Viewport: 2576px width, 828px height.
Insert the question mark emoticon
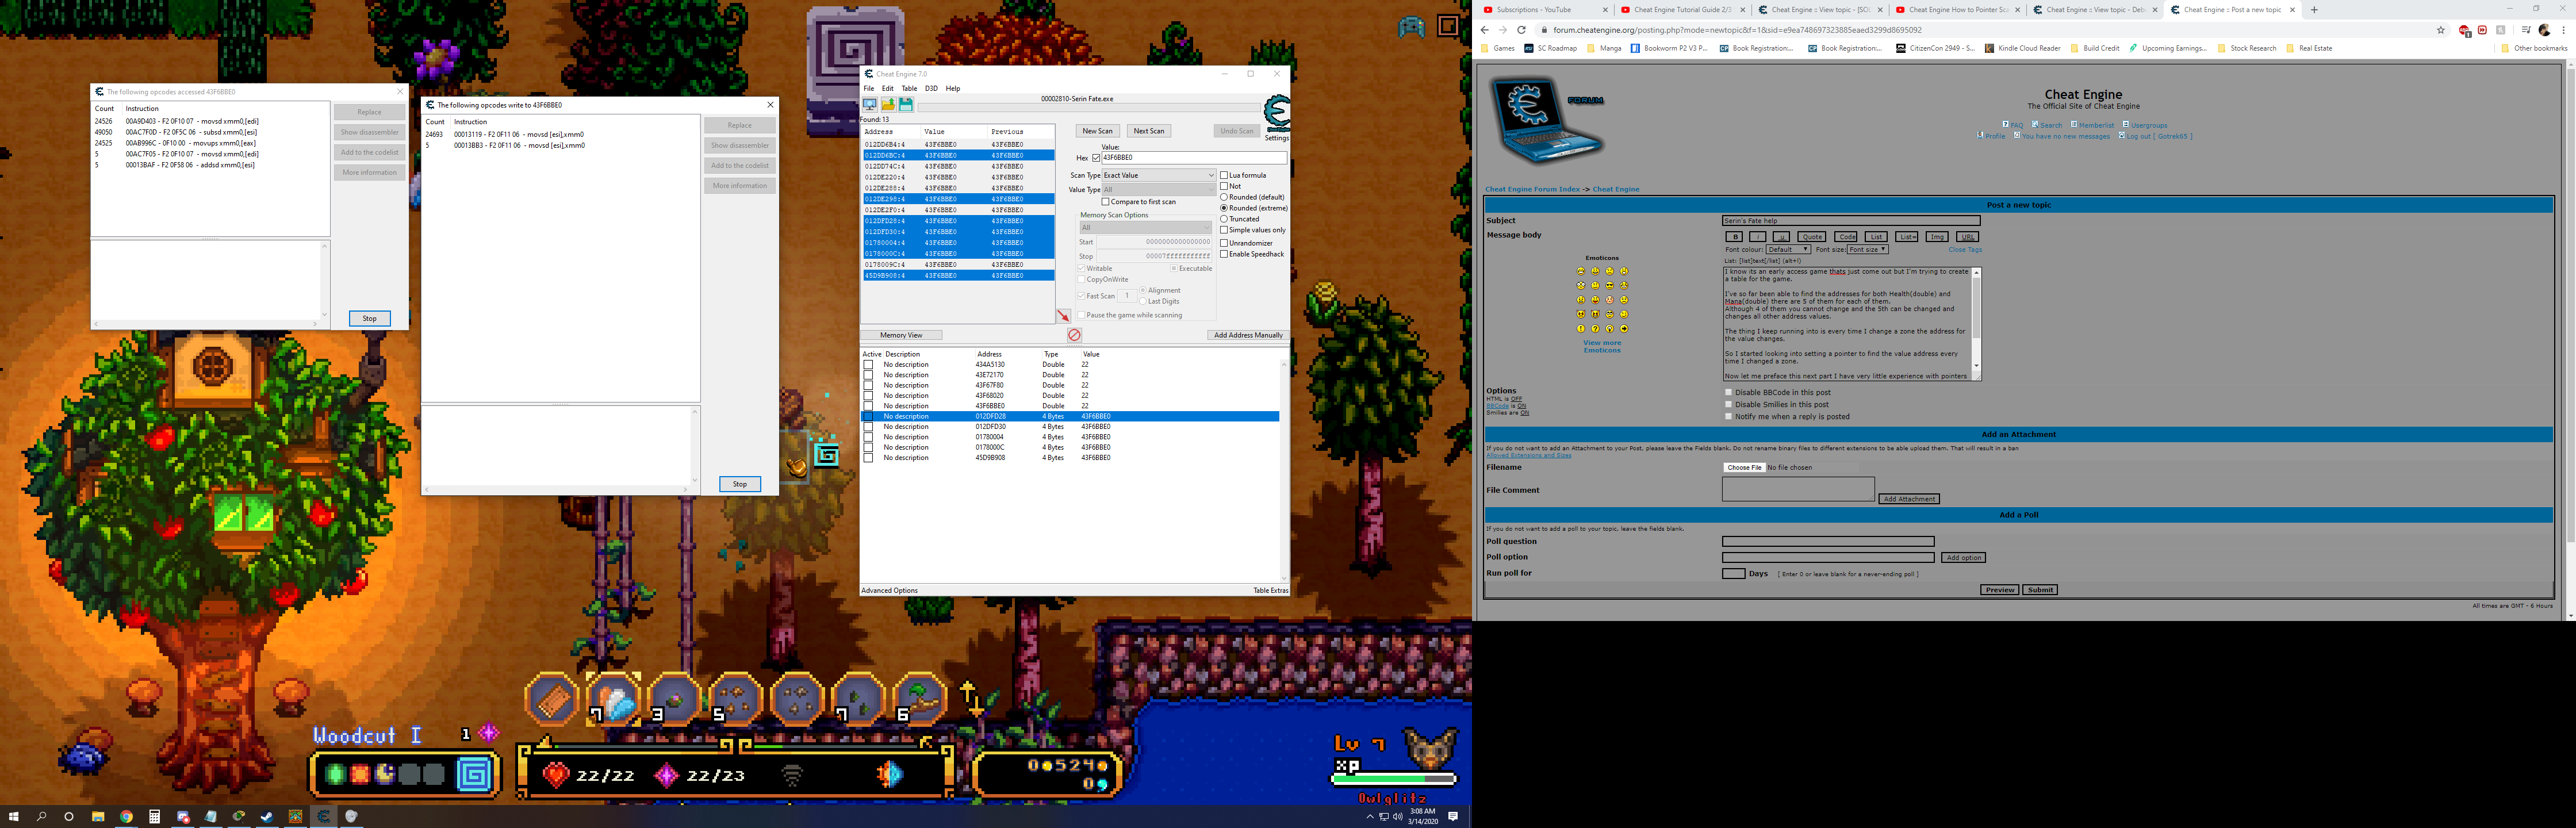1595,329
